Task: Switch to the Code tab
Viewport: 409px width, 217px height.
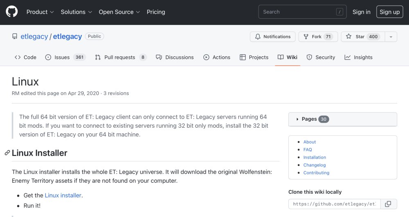Action: tap(25, 57)
